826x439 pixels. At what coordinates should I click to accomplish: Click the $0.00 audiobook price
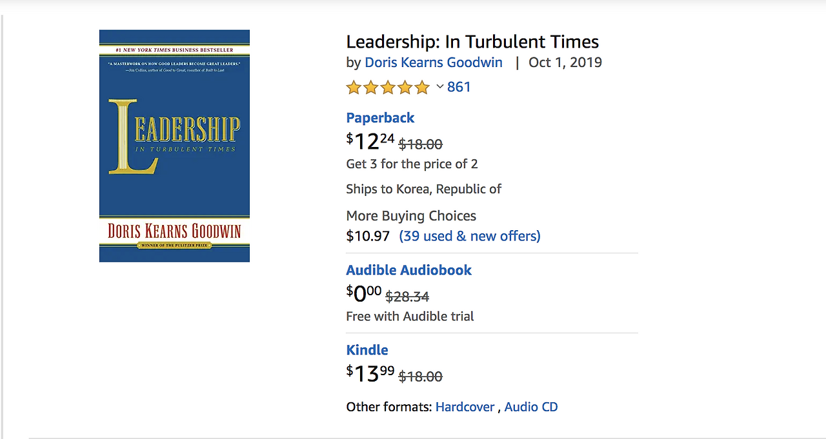coord(364,293)
